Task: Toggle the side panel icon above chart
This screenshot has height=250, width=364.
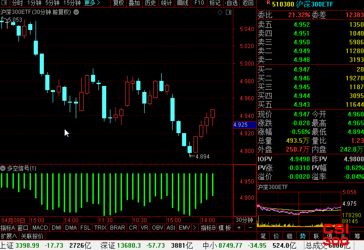Action: [x=229, y=12]
